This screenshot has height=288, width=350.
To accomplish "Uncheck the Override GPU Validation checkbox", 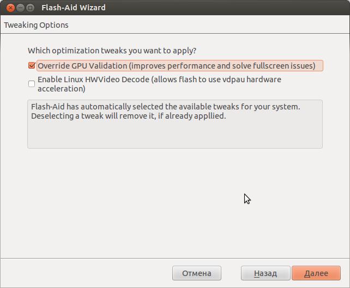I will coord(32,65).
